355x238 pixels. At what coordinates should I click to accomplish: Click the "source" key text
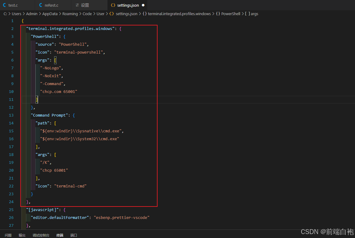click(x=44, y=45)
